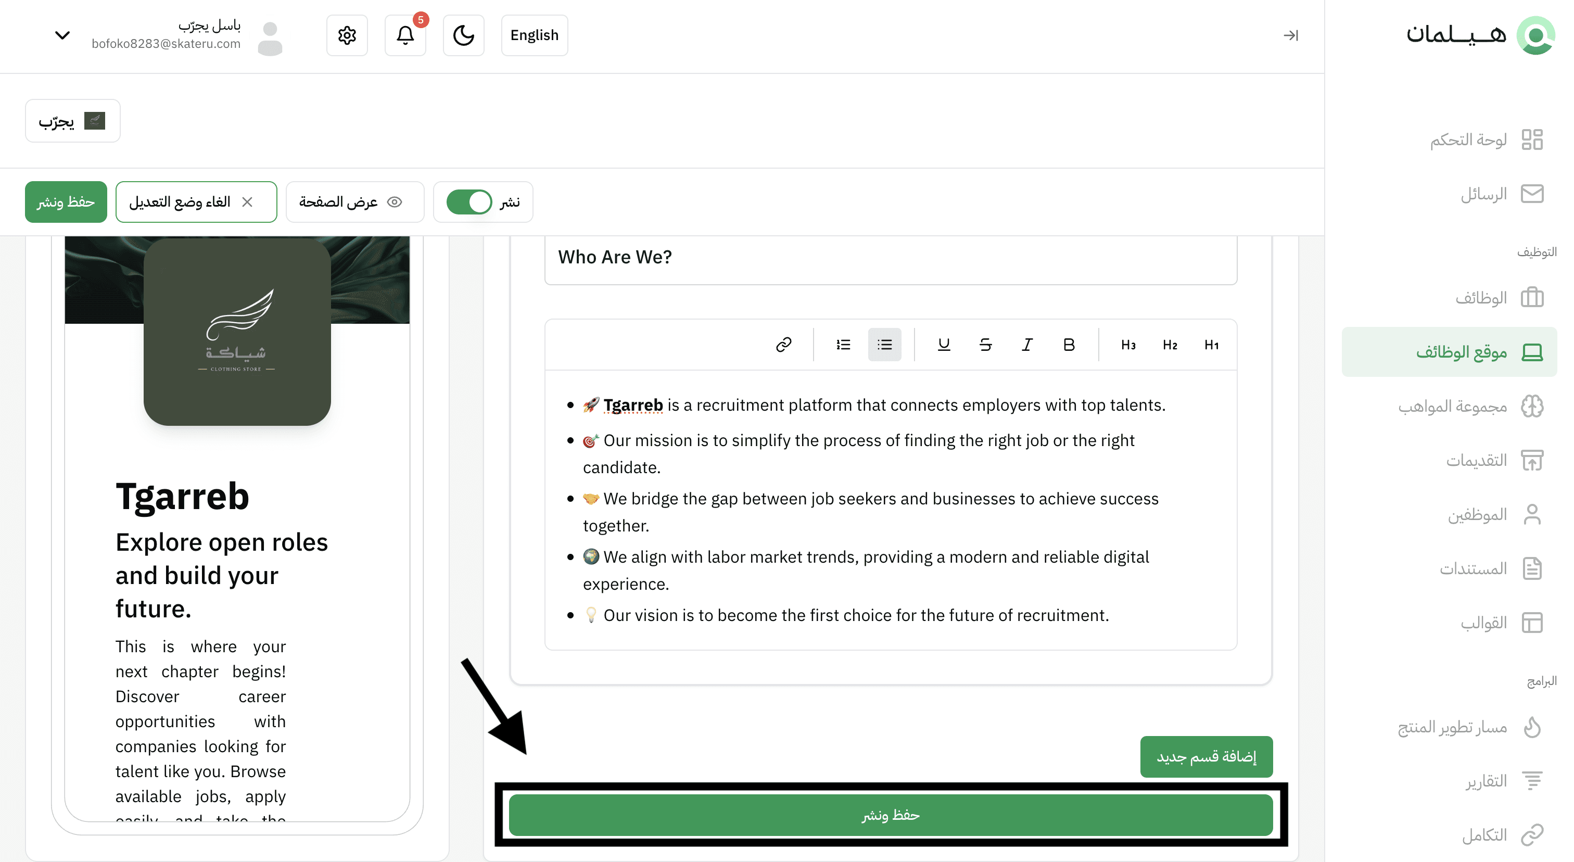The height and width of the screenshot is (862, 1574).
Task: Open the notifications bell with badge
Action: (x=405, y=35)
